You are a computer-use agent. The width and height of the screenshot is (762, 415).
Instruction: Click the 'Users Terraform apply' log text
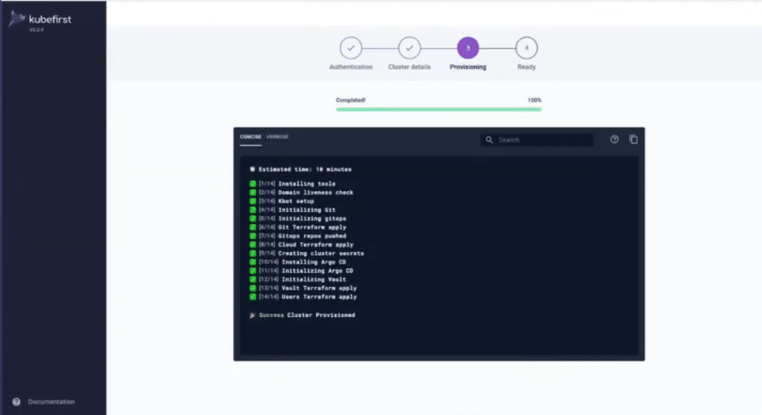click(319, 297)
